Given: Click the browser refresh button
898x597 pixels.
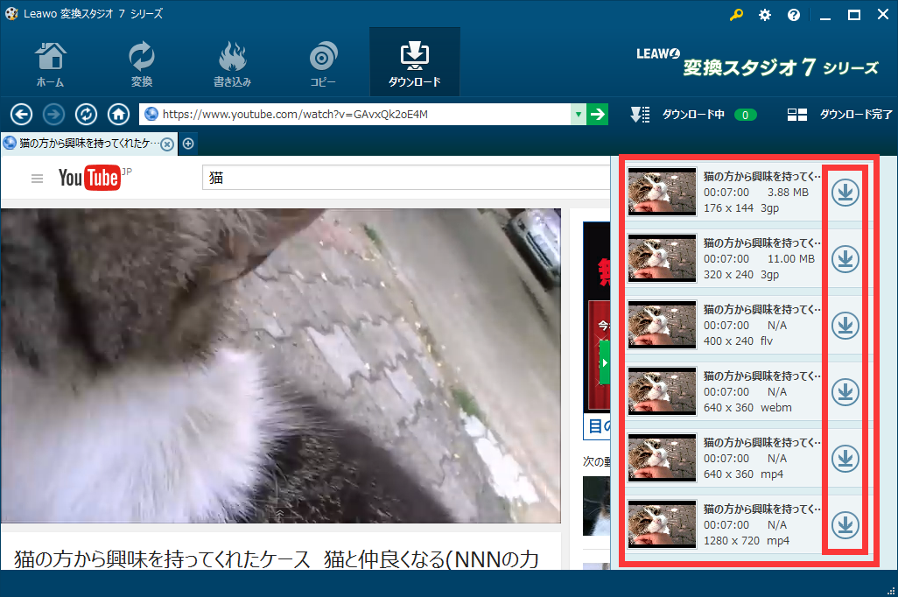Looking at the screenshot, I should (86, 115).
